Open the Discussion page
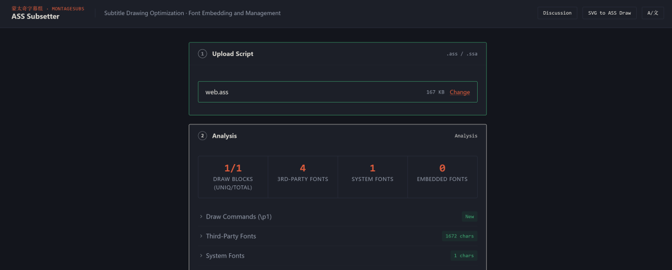The width and height of the screenshot is (672, 270). [557, 13]
